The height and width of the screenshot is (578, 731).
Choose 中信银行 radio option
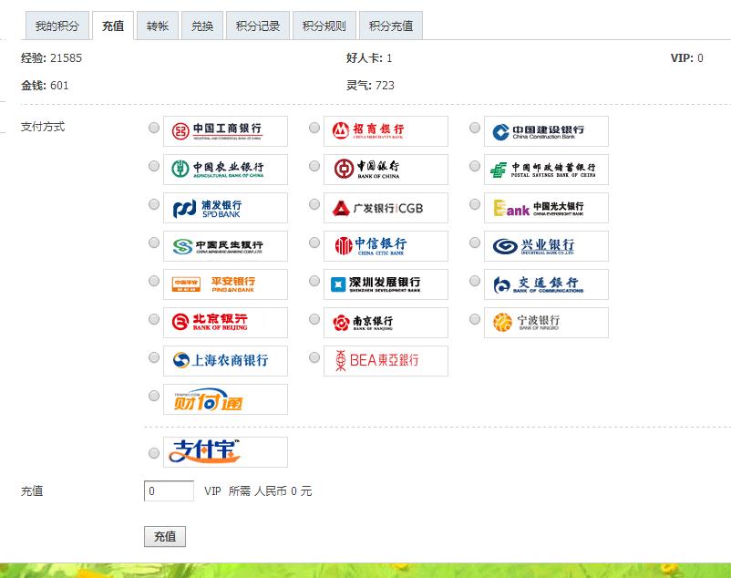(x=314, y=243)
